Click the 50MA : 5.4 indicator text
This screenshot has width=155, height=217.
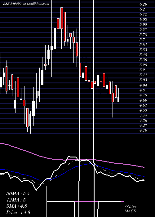18,194
